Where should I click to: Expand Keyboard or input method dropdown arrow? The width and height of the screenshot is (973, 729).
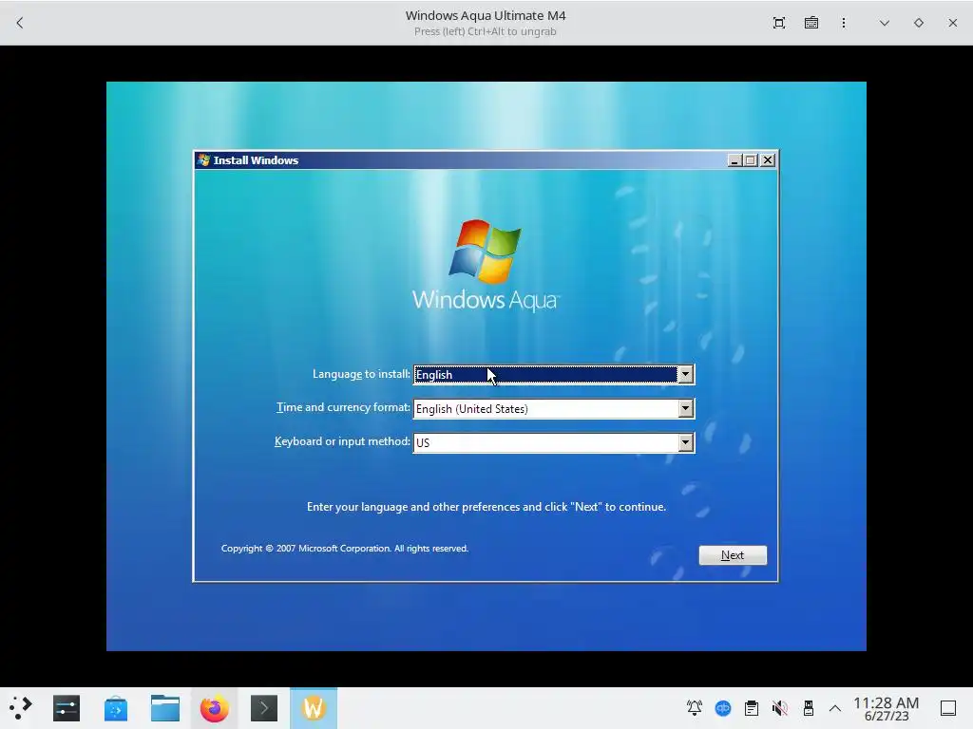685,442
